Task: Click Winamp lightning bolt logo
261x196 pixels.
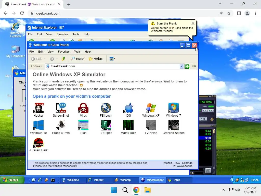Action: [x=212, y=119]
